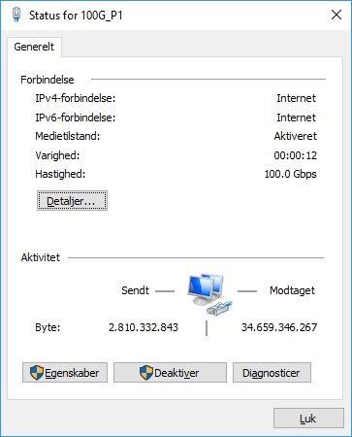Close dialog with the Luk button
The width and height of the screenshot is (352, 437).
coord(308,419)
